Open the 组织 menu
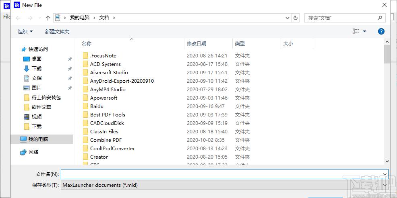 25,32
